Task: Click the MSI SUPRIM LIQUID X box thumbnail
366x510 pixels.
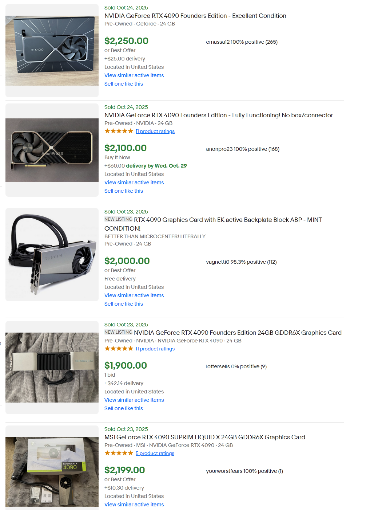Action: (52, 472)
